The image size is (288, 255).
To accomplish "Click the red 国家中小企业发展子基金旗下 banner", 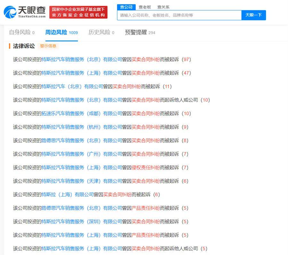I will (78, 12).
